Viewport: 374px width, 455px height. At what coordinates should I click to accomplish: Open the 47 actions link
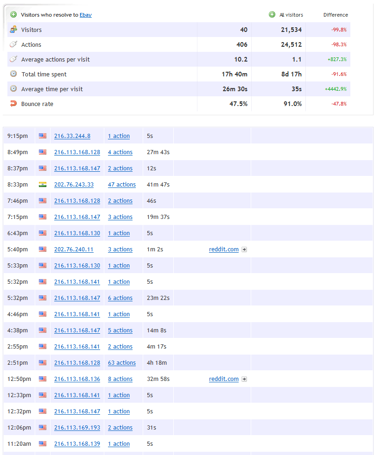(122, 185)
